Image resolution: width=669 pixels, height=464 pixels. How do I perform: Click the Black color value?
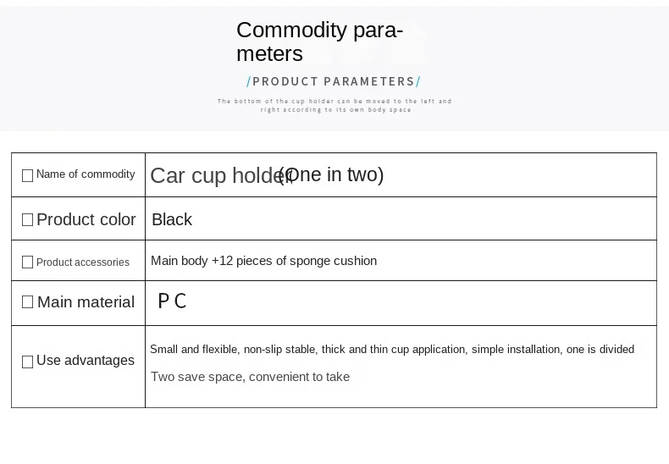(x=172, y=219)
